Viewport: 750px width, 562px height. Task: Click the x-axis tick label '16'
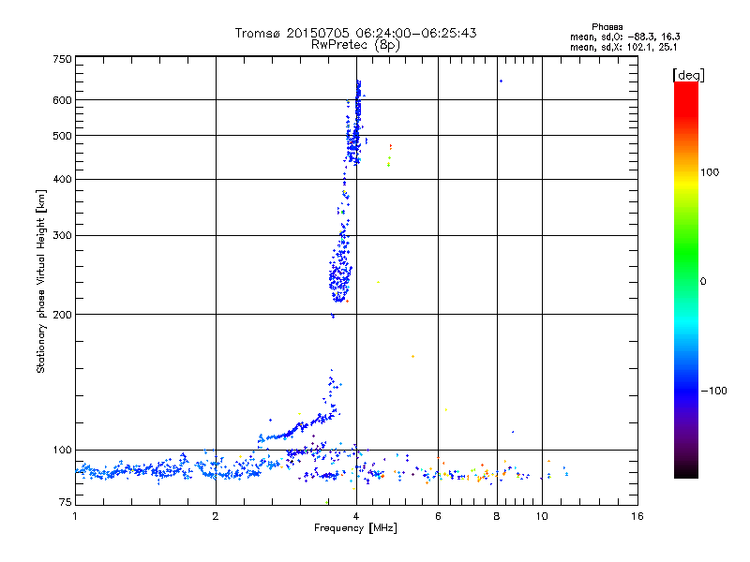637,516
